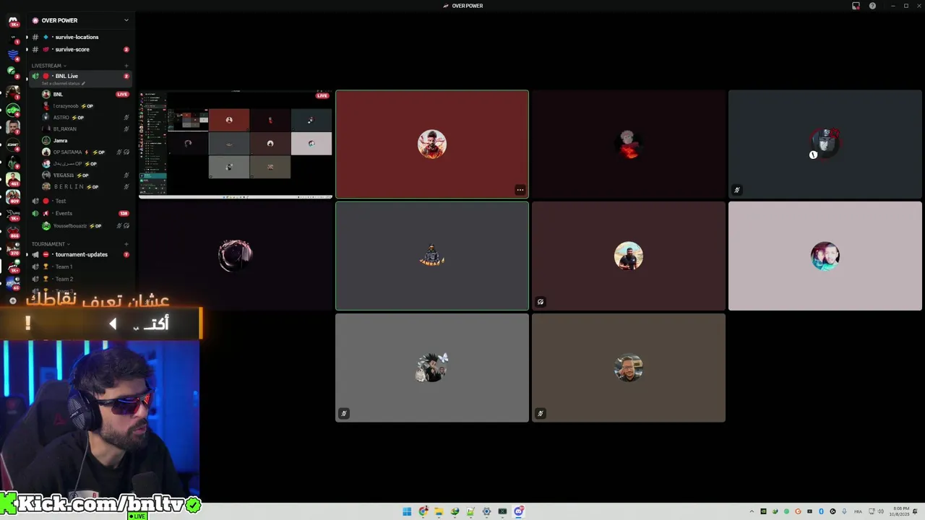The width and height of the screenshot is (925, 520).
Task: Add a channel to LIVESTREAM category
Action: point(126,66)
